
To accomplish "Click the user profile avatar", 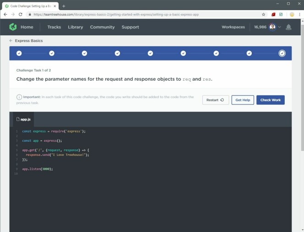I will pos(272,27).
